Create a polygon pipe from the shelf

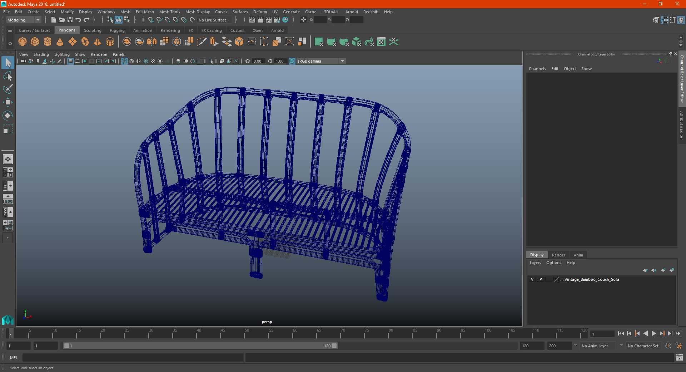click(x=110, y=42)
